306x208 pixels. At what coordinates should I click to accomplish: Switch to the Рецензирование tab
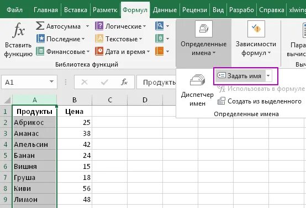coord(194,10)
